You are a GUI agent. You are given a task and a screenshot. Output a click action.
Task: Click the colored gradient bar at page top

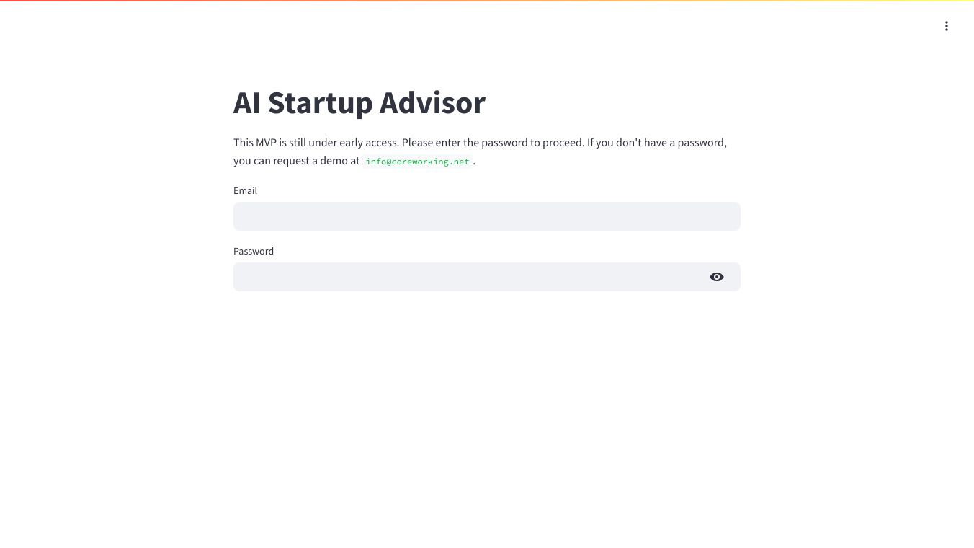coord(487,1)
